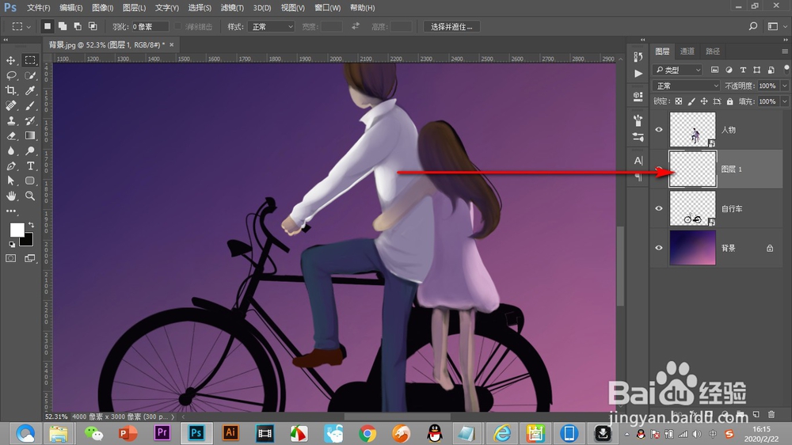This screenshot has width=792, height=445.
Task: Toggle visibility of 自行车 layer
Action: tap(659, 208)
